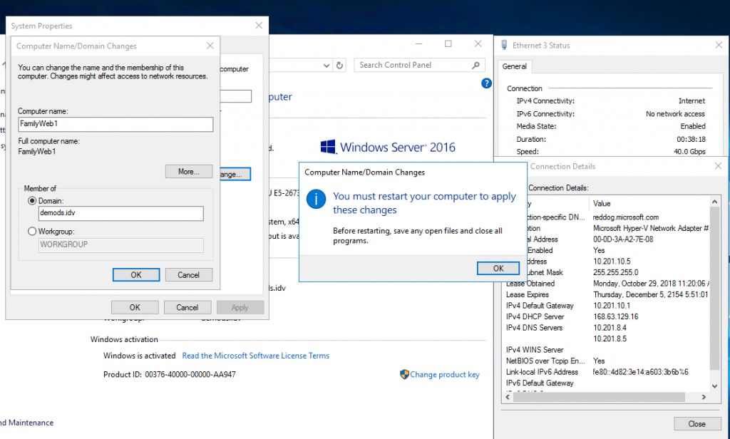Close the Connection Details window
Image resolution: width=730 pixels, height=439 pixels.
(x=719, y=166)
